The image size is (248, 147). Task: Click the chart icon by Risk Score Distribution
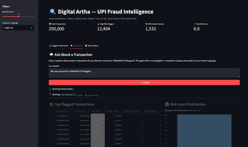(167, 104)
